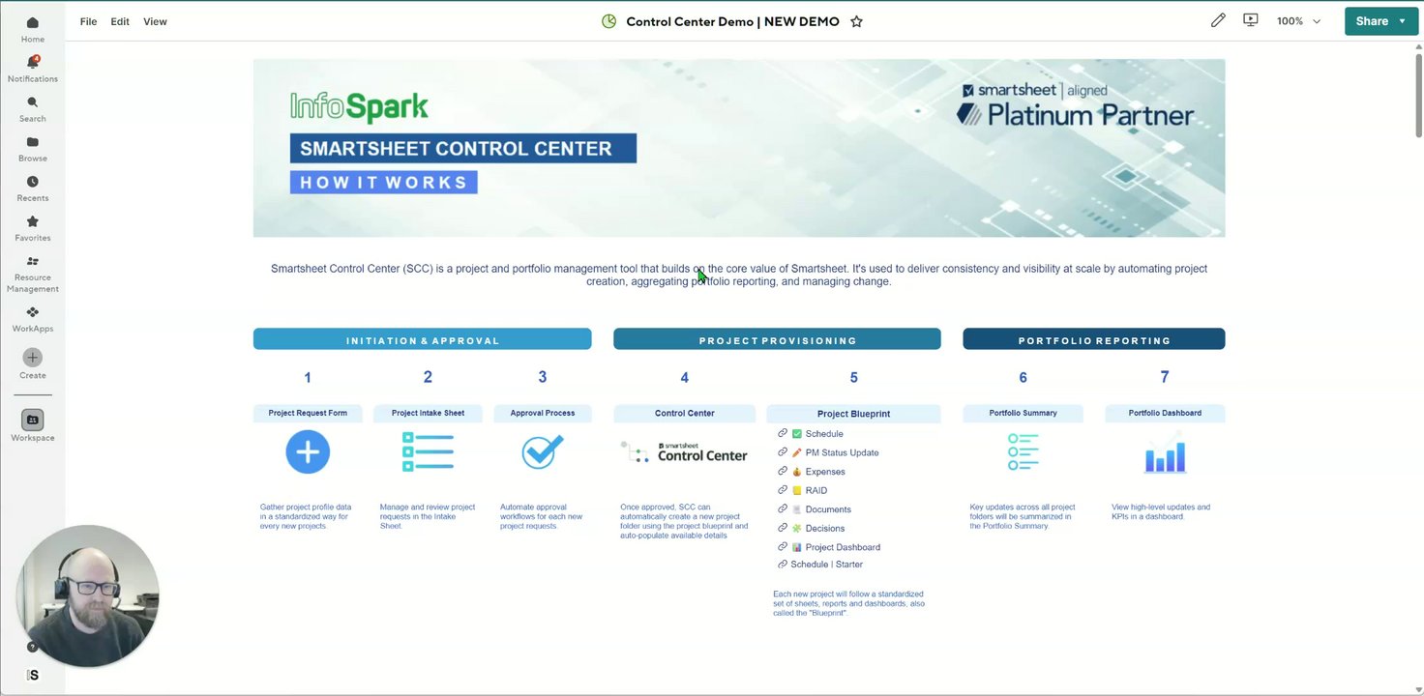The width and height of the screenshot is (1424, 696).
Task: Click the Control Center label
Action: [685, 413]
